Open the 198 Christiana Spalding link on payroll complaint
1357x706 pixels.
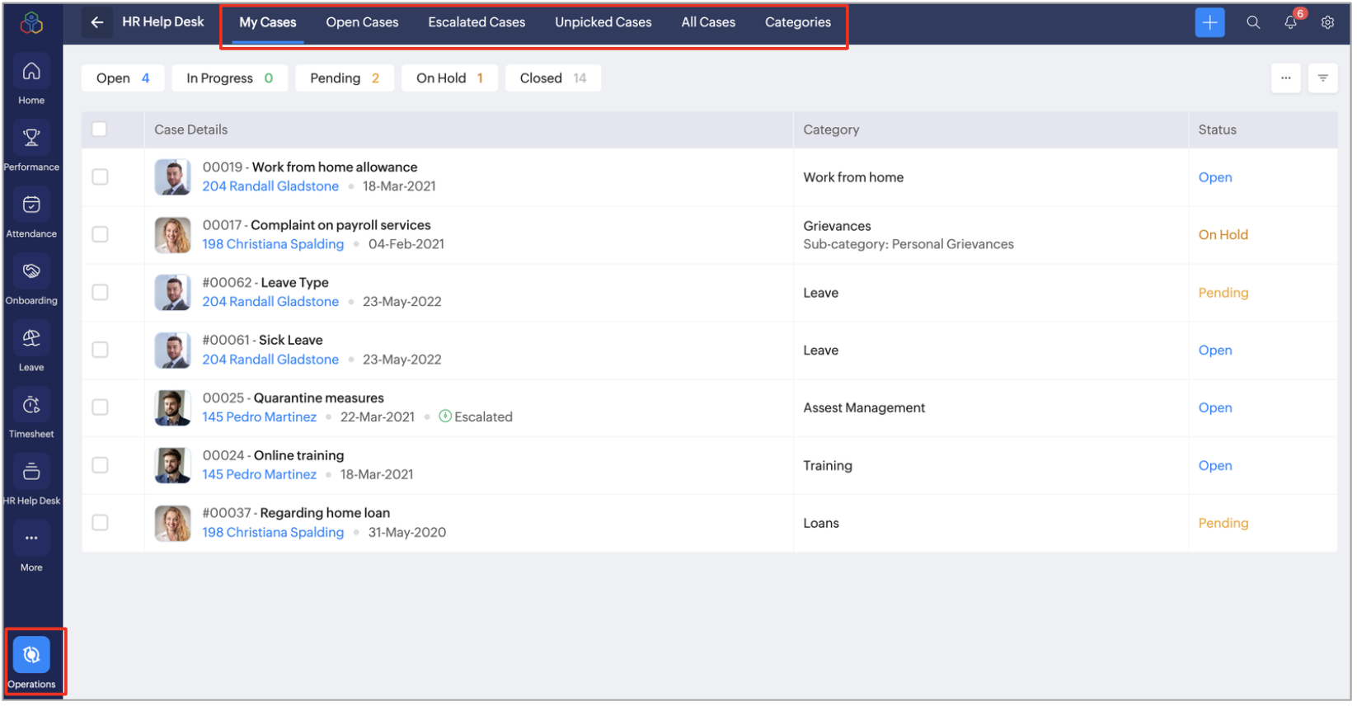(274, 245)
